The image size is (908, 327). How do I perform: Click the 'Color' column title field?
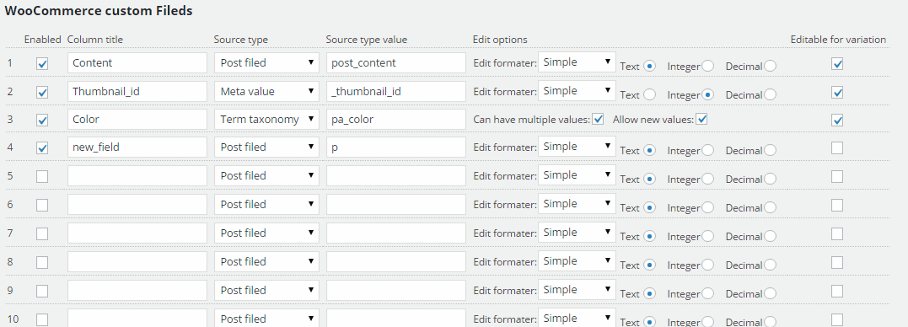point(137,119)
